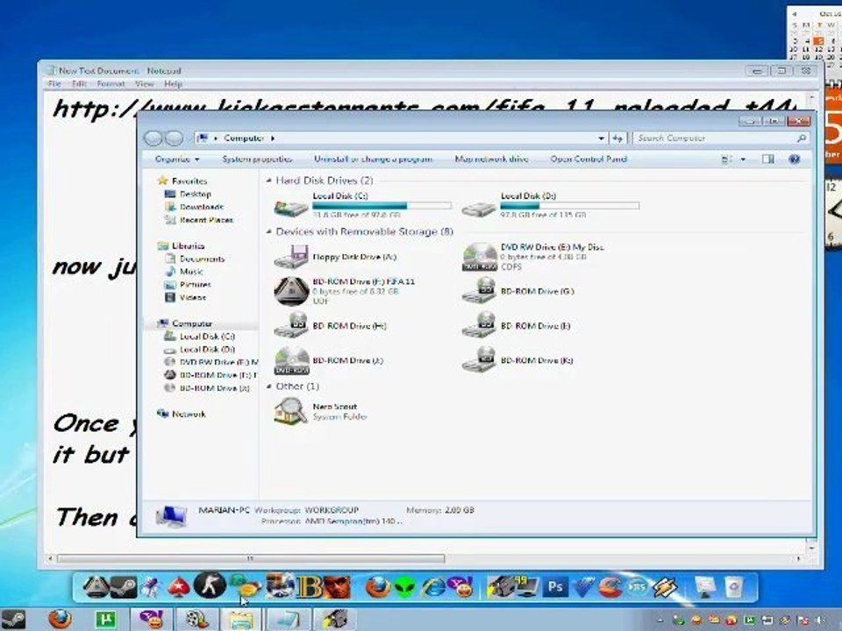The image size is (842, 631).
Task: Select Desktop under Favorites
Action: click(x=196, y=195)
